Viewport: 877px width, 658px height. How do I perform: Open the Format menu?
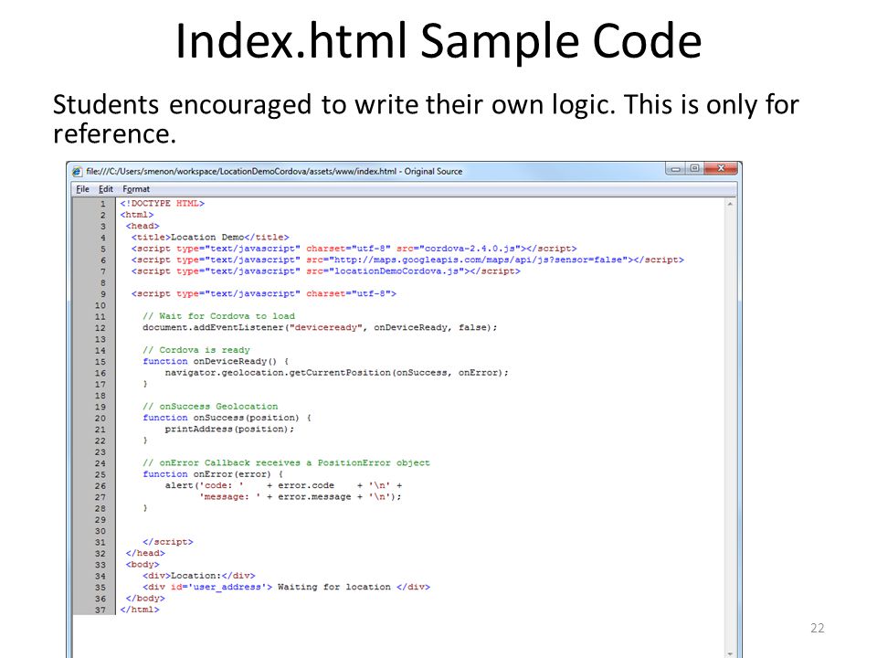pos(136,189)
